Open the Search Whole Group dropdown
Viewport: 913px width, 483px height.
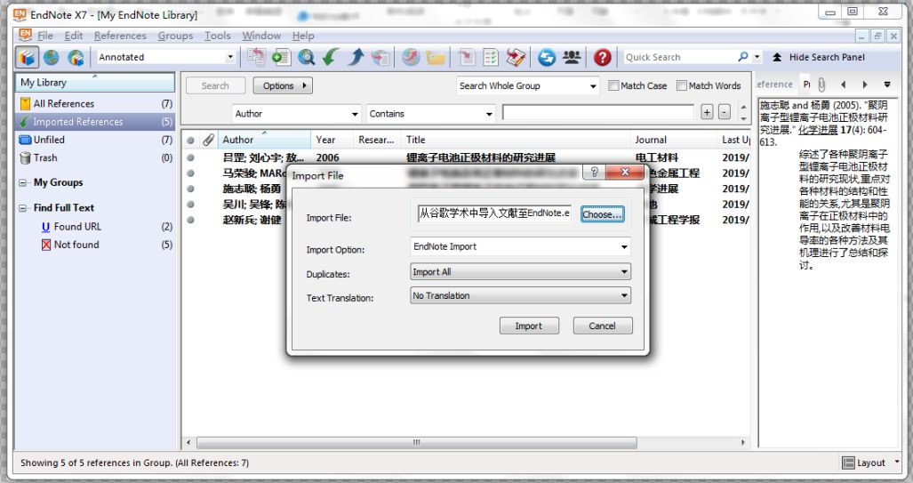pyautogui.click(x=593, y=86)
